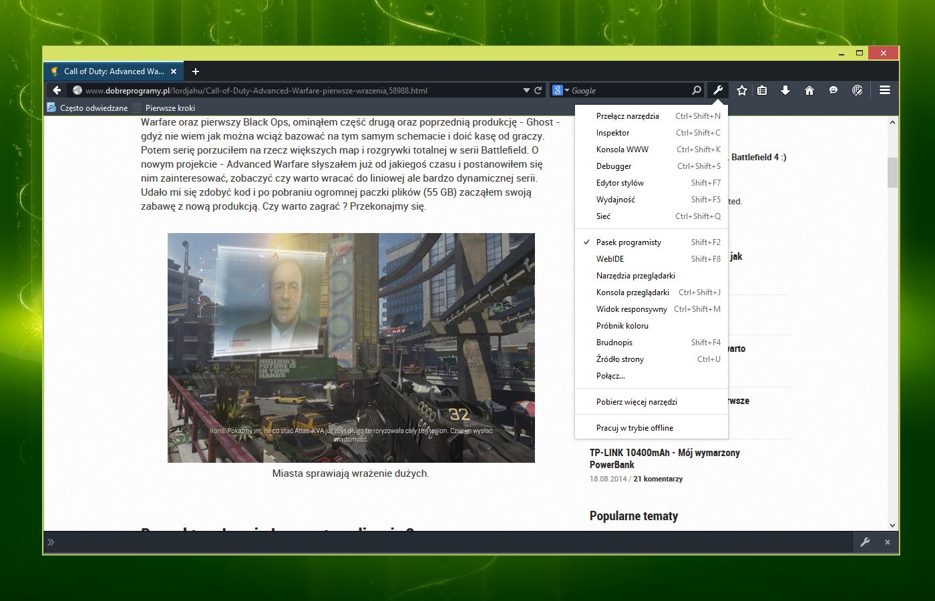This screenshot has width=935, height=601.
Task: Enable Widok responsywny from the menu
Action: [x=651, y=309]
